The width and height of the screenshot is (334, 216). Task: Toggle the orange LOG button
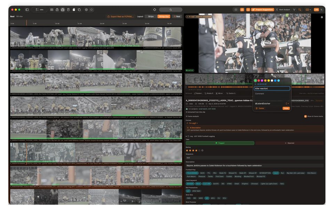[316, 10]
